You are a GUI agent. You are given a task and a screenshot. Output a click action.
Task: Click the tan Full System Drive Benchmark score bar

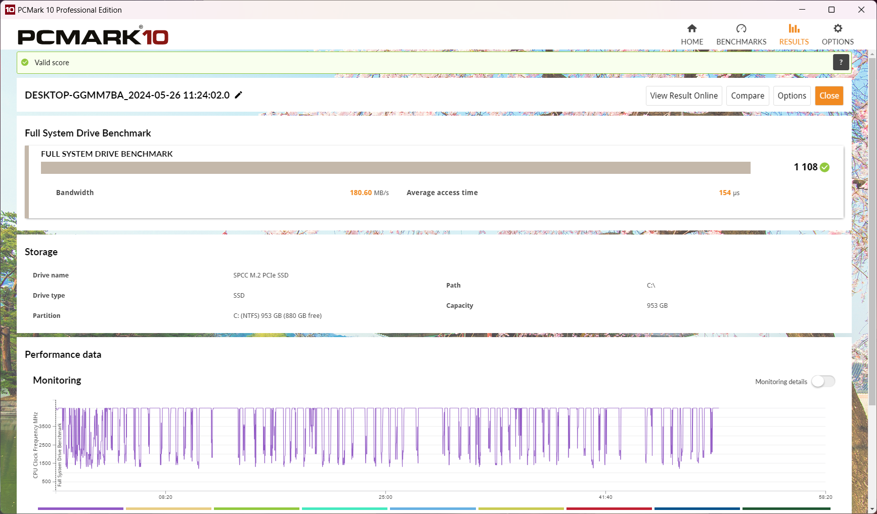[x=396, y=168]
